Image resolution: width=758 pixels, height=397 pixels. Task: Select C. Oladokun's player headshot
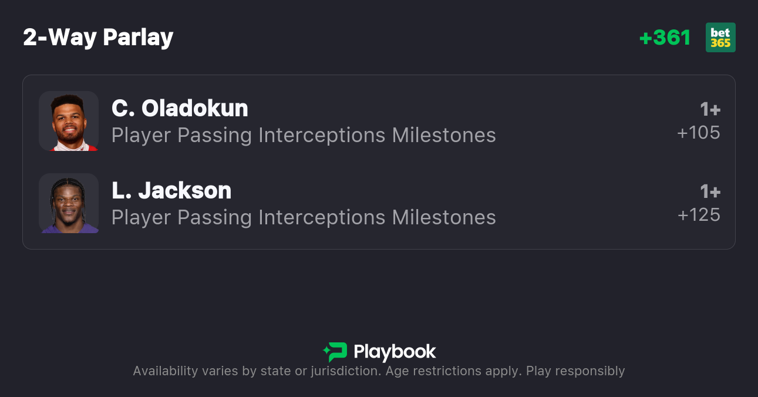pos(69,121)
